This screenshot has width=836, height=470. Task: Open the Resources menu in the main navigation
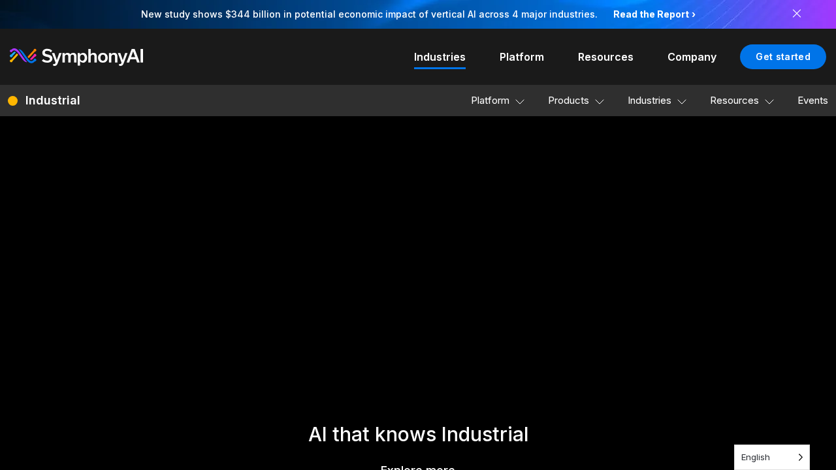click(x=605, y=57)
